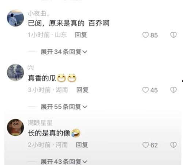The width and height of the screenshot is (183, 165).
Task: Reply to the 山东 comment
Action: point(81,35)
